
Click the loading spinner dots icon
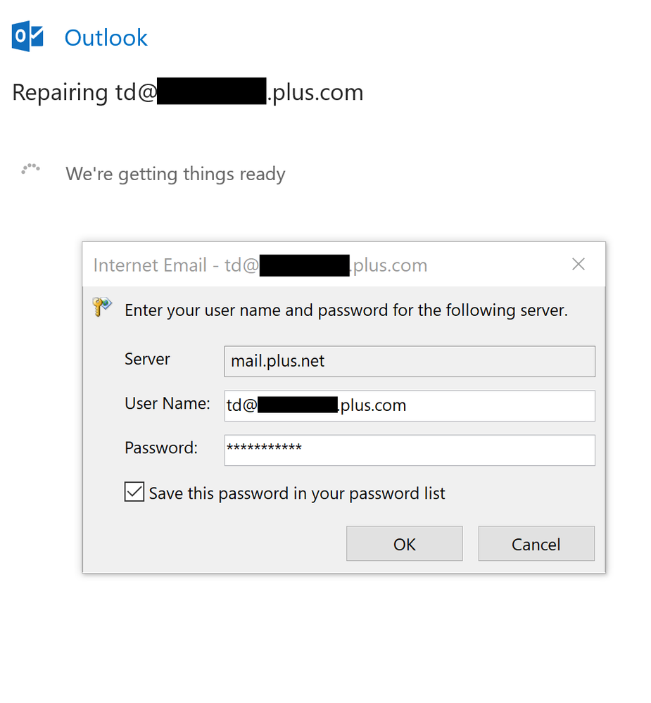pyautogui.click(x=30, y=169)
